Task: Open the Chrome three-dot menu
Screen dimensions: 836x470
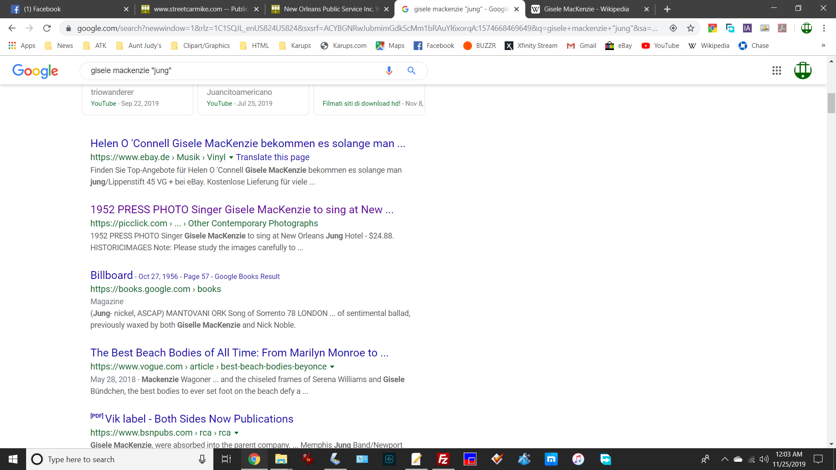Action: tap(824, 28)
